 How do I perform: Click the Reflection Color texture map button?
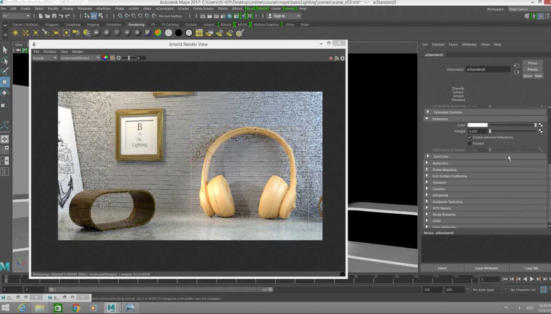[541, 125]
